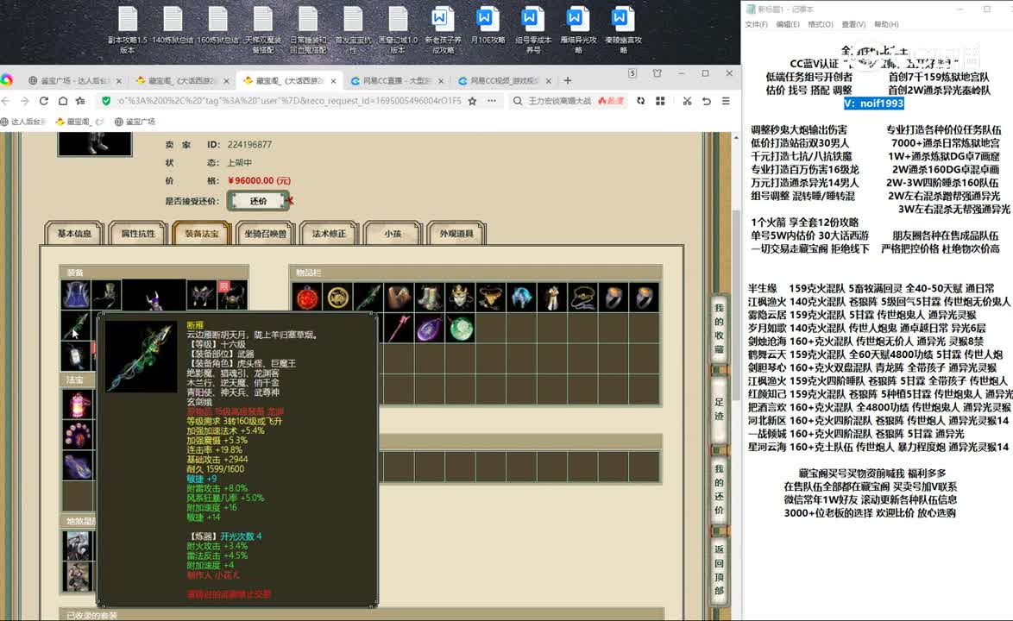The height and width of the screenshot is (621, 1013).
Task: Open the 鉴宝广场 bookmark
Action: tap(135, 122)
